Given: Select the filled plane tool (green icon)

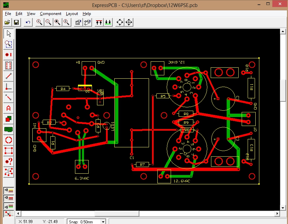Looking at the screenshot, I should [x=8, y=129].
